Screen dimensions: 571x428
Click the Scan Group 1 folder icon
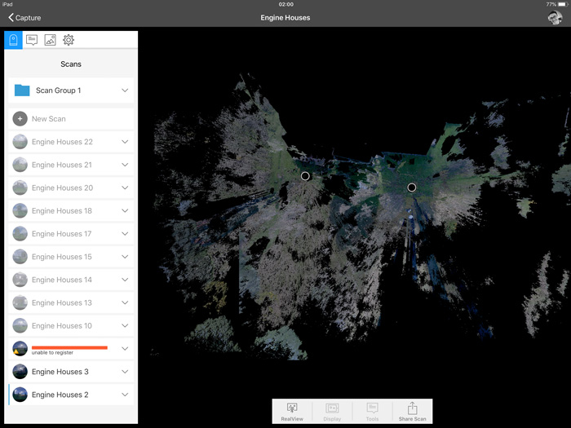click(x=22, y=90)
